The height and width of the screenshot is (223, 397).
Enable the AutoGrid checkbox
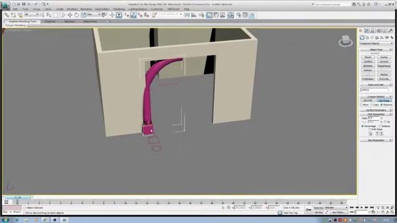coord(368,53)
